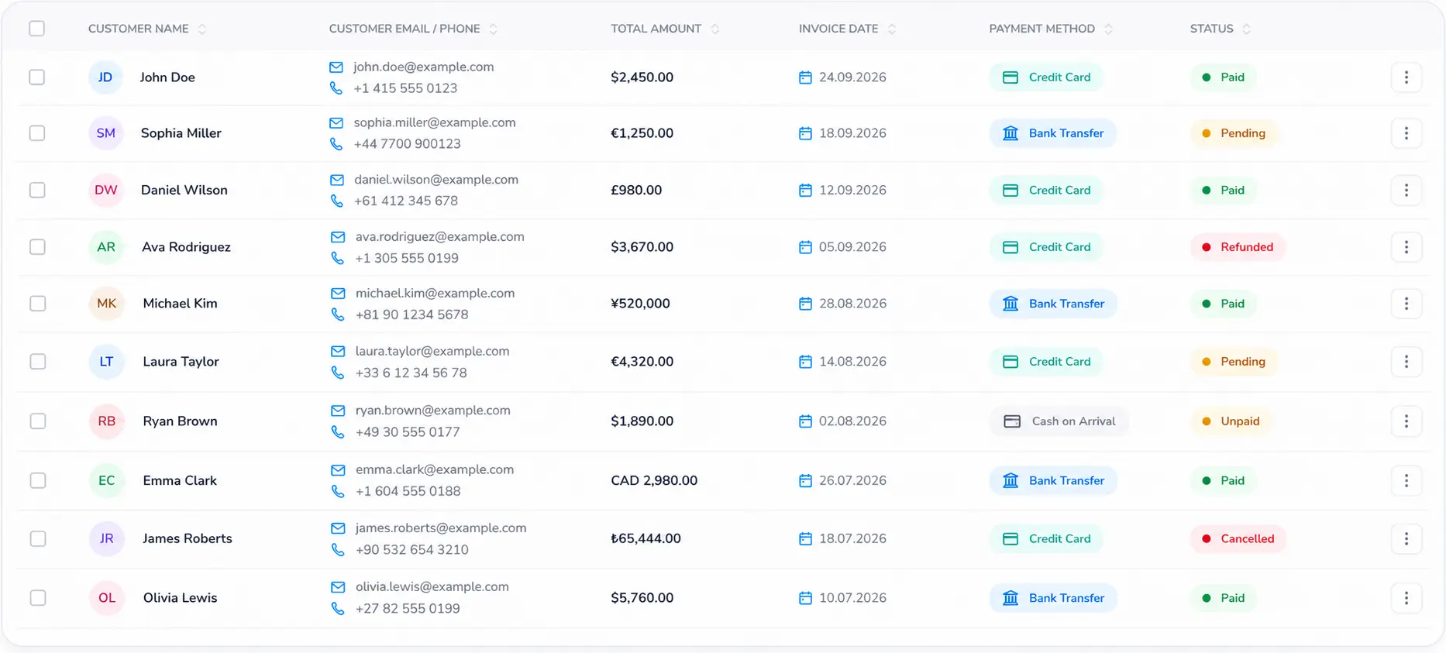Click the Cancelled status badge
This screenshot has width=1446, height=653.
1238,539
